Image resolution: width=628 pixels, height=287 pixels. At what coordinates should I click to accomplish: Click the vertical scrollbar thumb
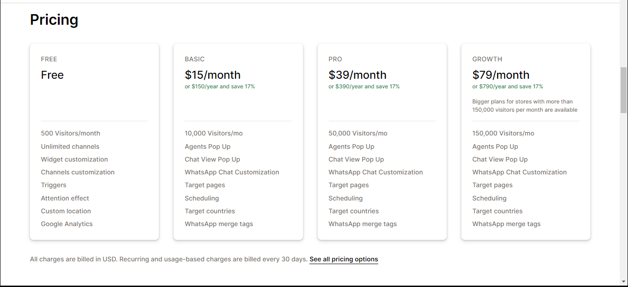point(623,90)
